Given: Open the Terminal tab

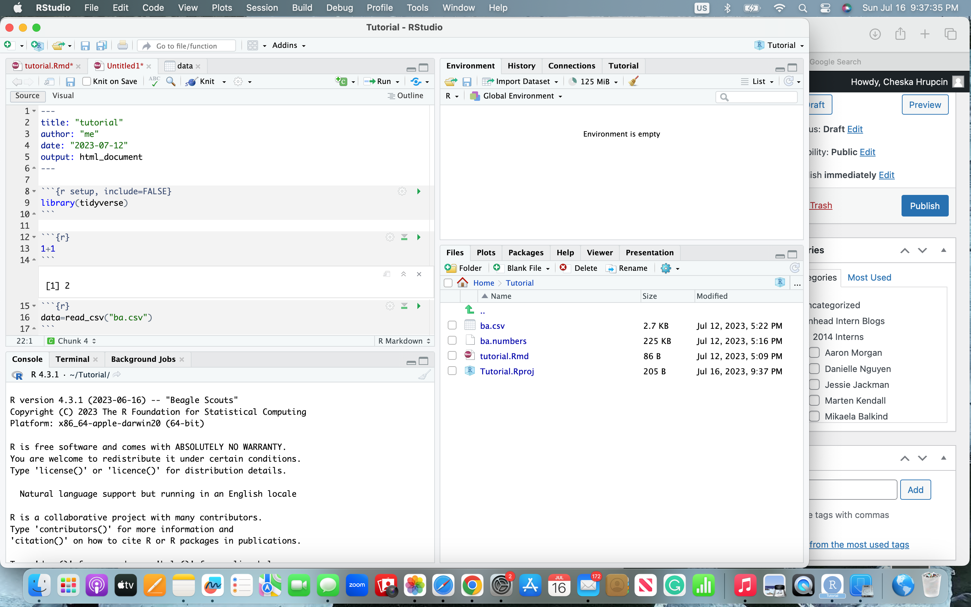Looking at the screenshot, I should tap(72, 359).
